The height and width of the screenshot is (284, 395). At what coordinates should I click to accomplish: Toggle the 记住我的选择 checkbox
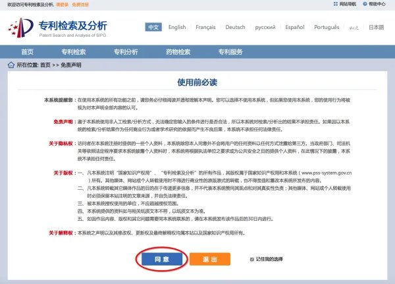[252, 259]
